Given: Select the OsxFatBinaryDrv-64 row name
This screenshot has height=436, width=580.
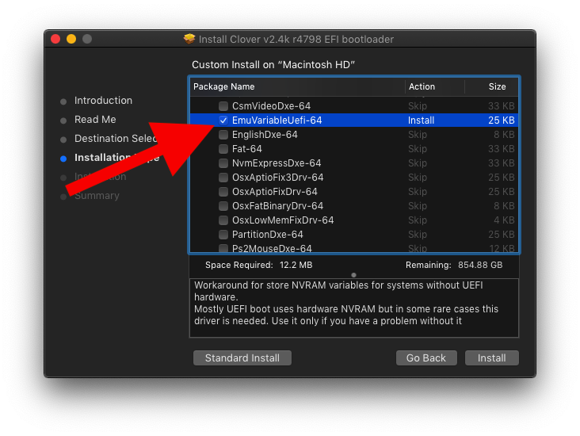Looking at the screenshot, I should 277,206.
